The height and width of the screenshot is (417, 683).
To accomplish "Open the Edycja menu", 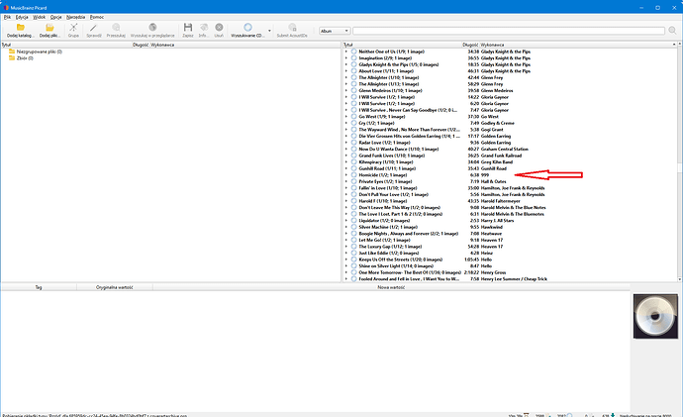I will [22, 17].
